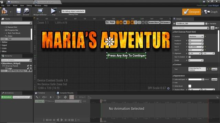Open timeline Filters dropdown
The width and height of the screenshot is (220, 123).
49,101
